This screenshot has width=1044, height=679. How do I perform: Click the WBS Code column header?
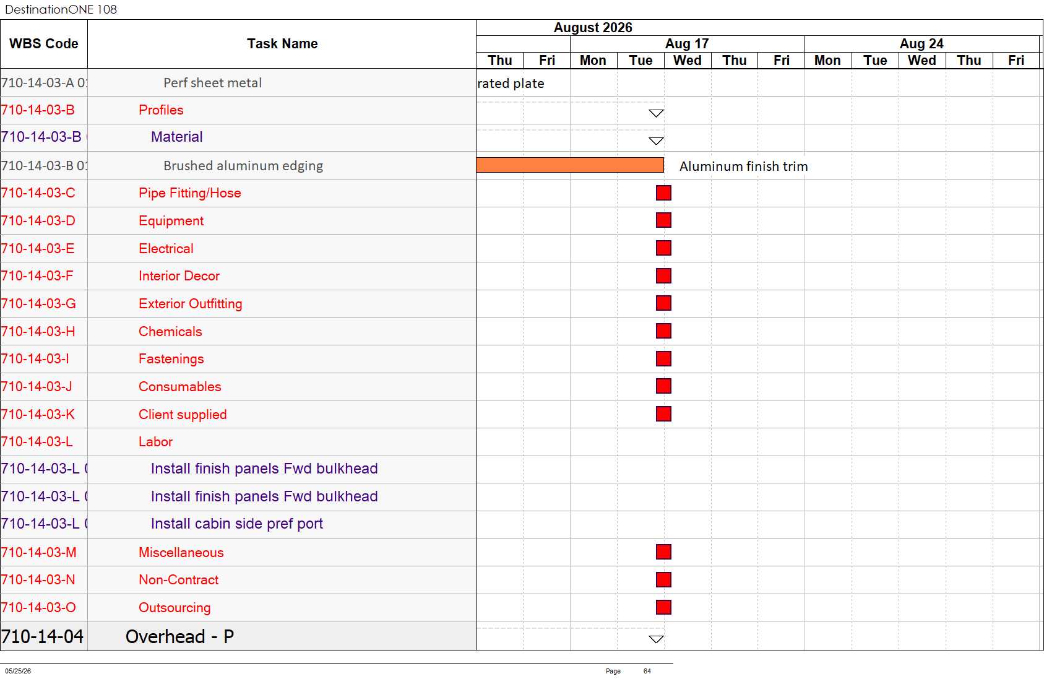[x=44, y=44]
